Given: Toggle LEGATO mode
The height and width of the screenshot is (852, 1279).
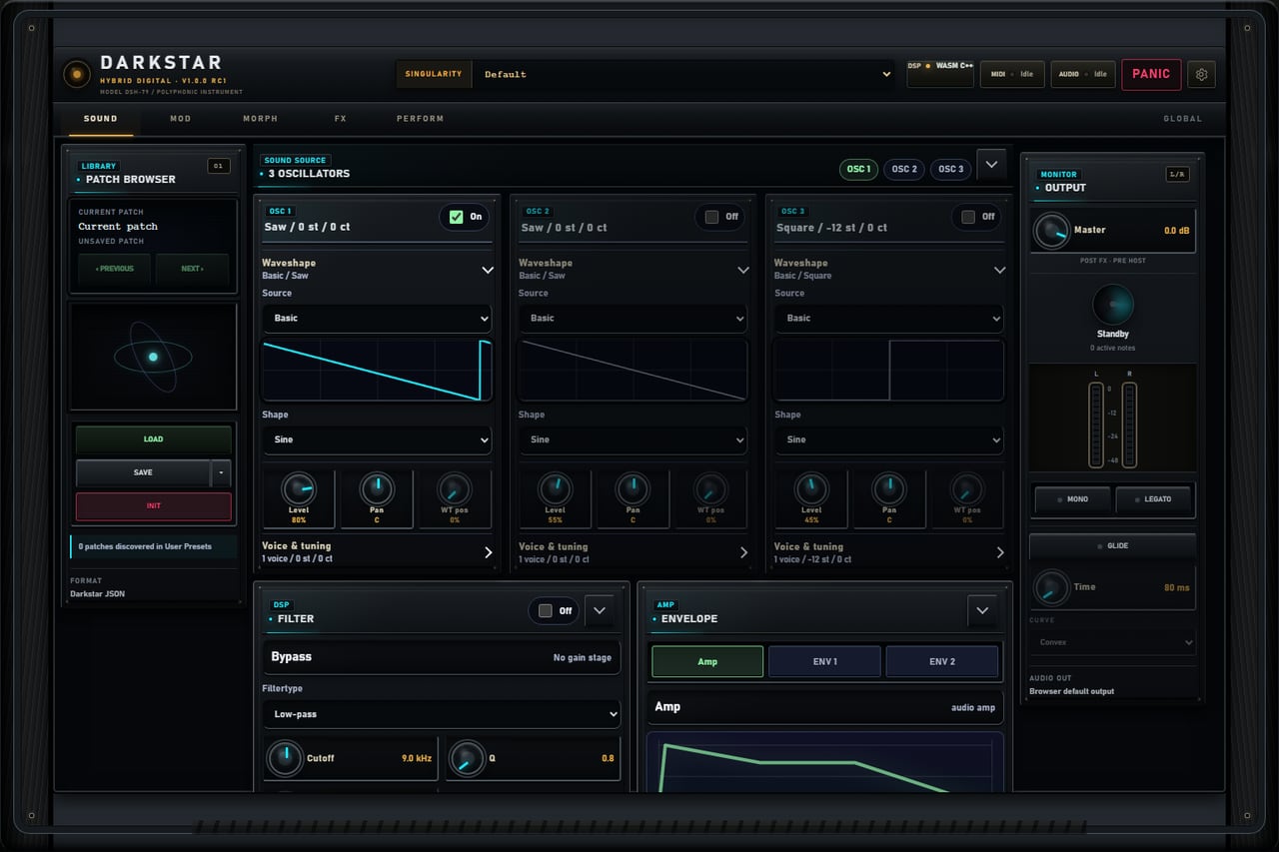Looking at the screenshot, I should coord(1154,499).
